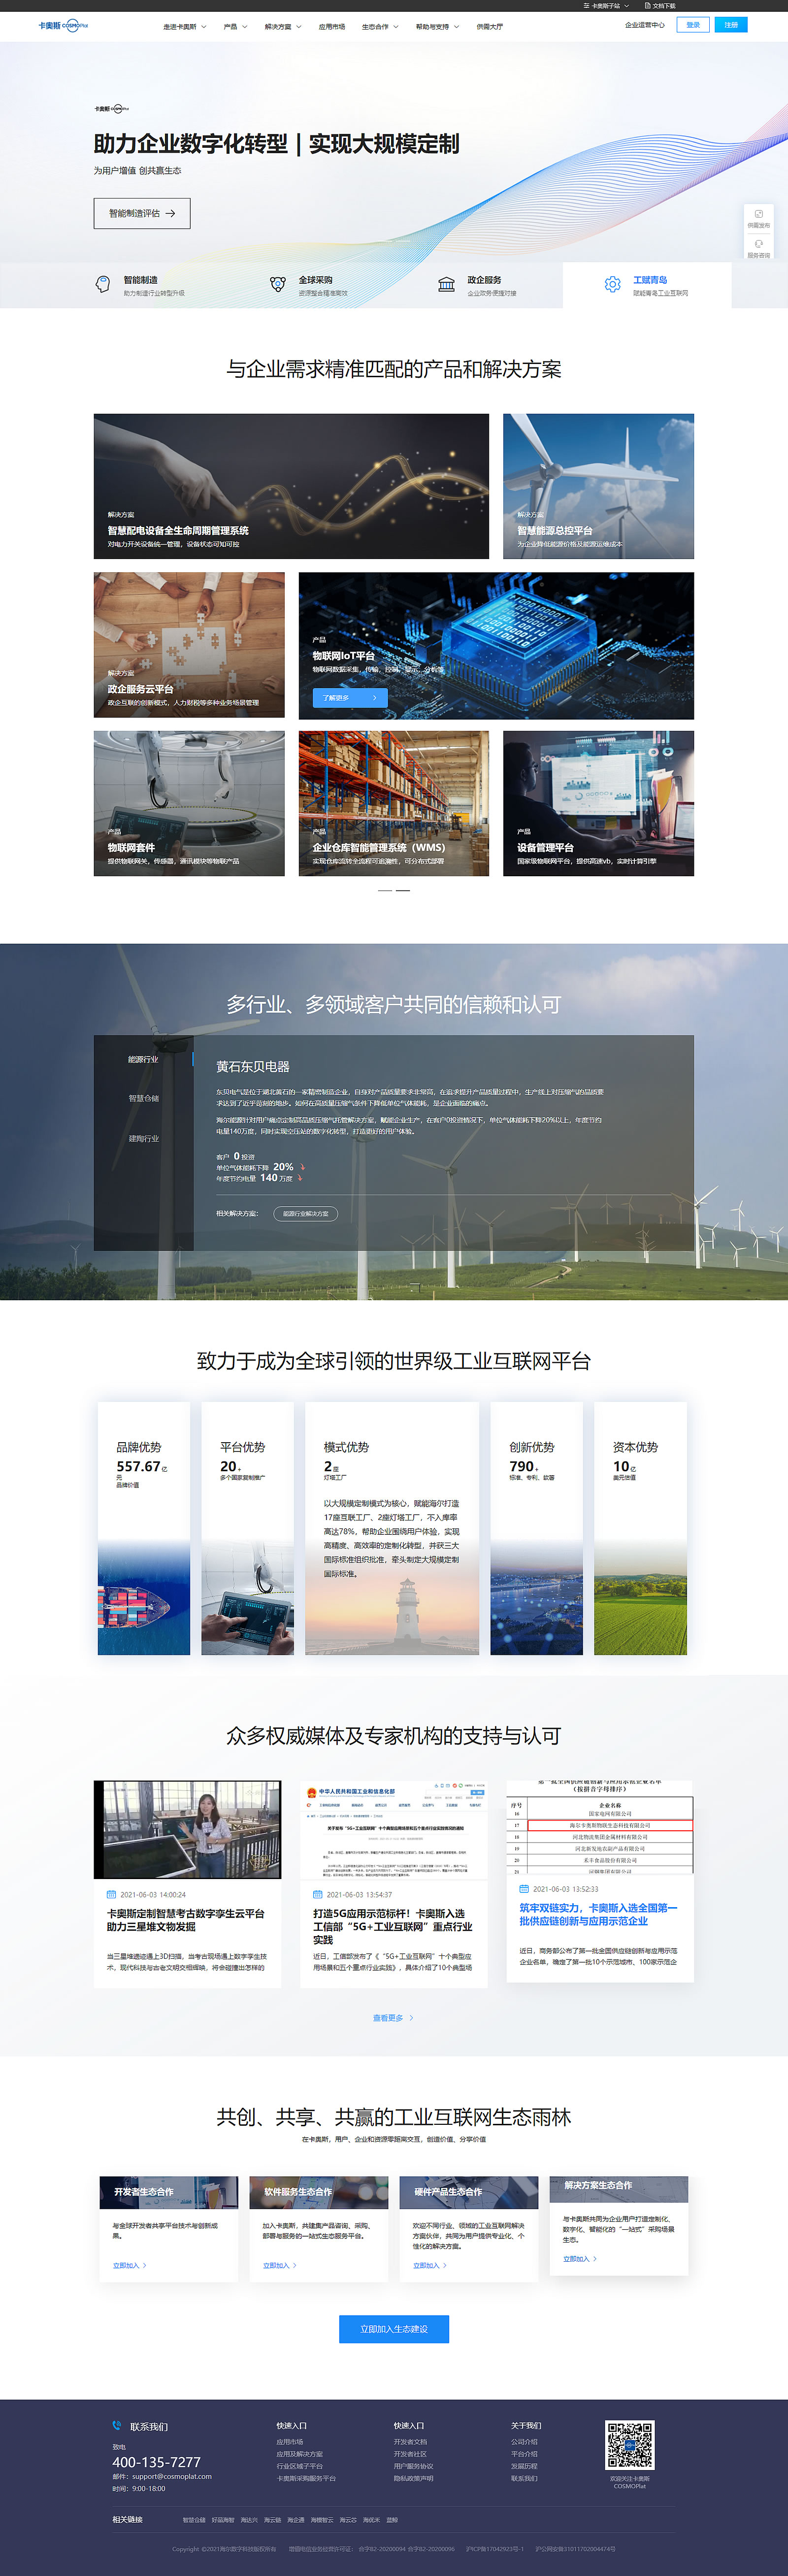Open 应用市场 in the top menu
This screenshot has width=788, height=2576.
tap(332, 27)
